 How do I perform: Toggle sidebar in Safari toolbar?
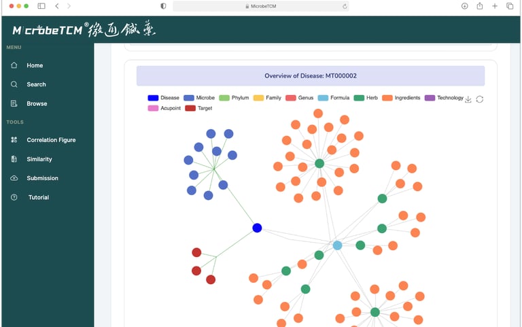41,6
